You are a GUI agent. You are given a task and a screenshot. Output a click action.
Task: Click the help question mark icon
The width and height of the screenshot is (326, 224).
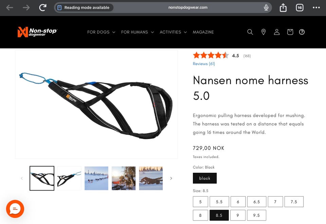click(x=302, y=32)
